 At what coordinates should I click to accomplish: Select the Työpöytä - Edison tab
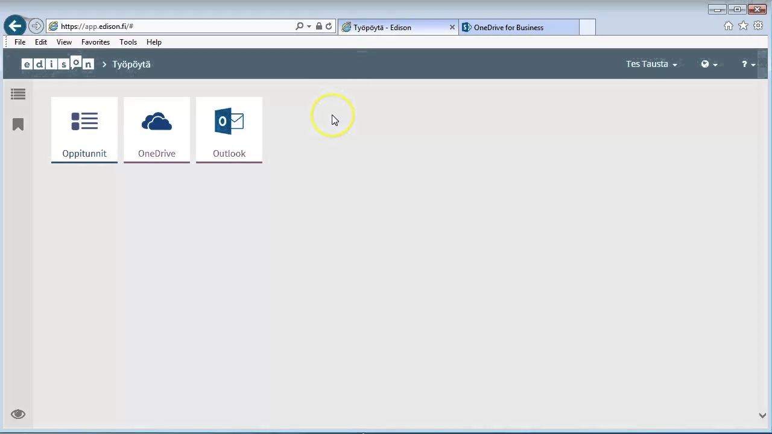click(398, 27)
